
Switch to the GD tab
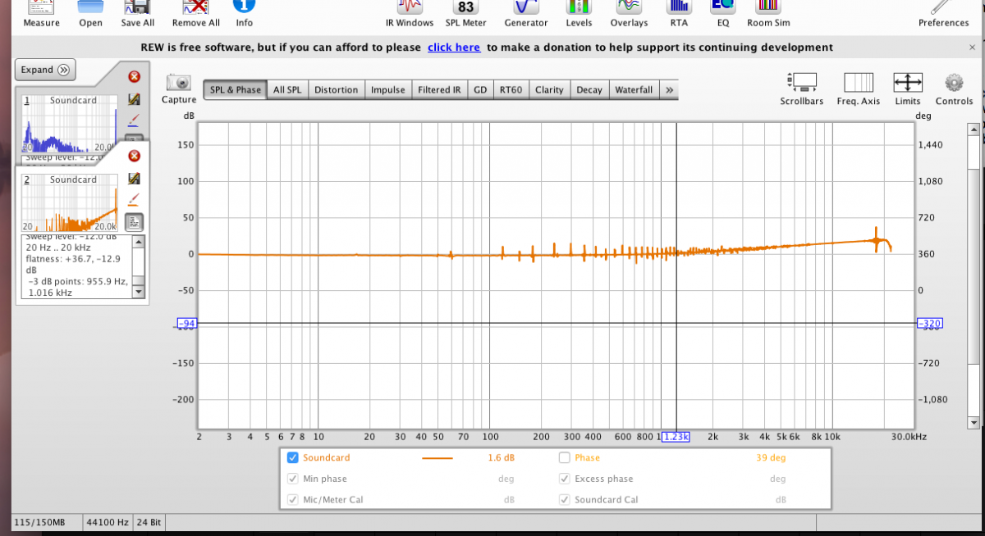click(480, 89)
